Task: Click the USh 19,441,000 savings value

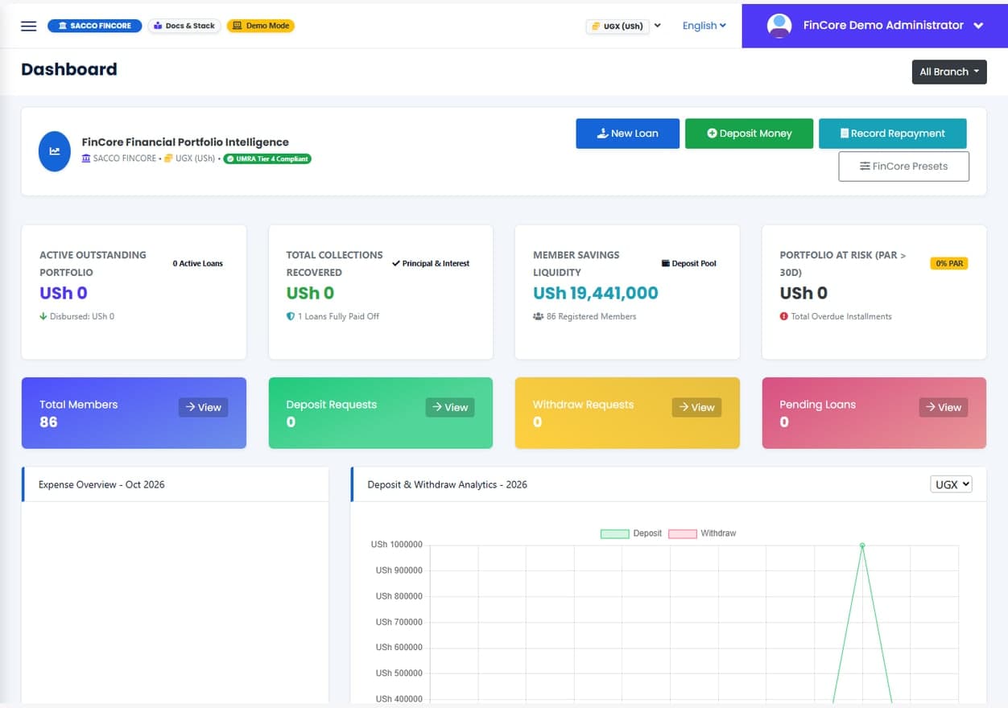Action: 596,293
